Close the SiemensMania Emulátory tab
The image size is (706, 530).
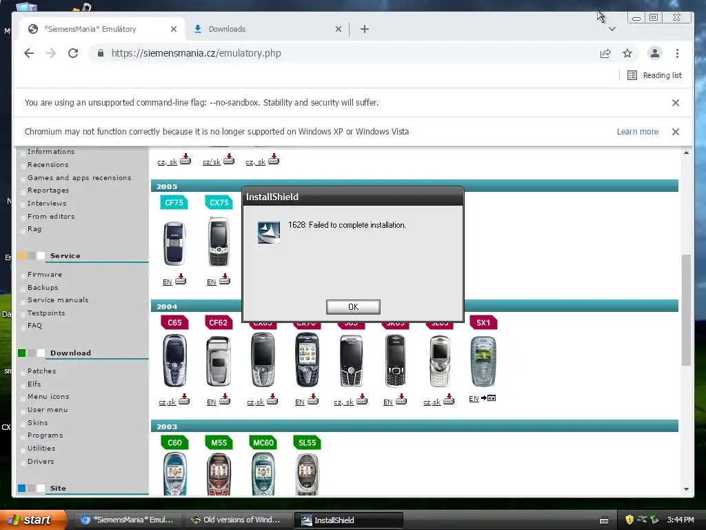tap(174, 29)
